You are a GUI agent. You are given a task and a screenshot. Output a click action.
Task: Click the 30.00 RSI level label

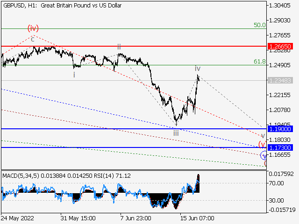(276, 200)
